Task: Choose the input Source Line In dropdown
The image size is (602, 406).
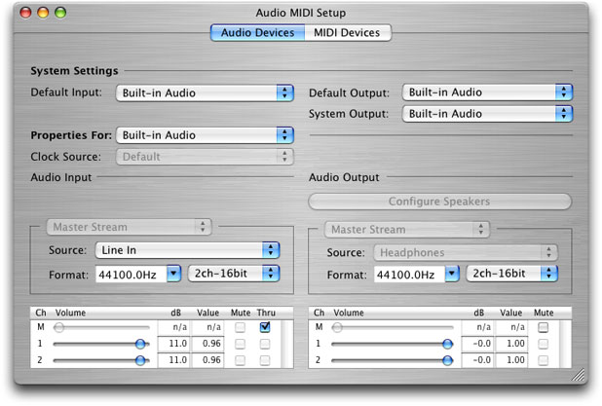Action: click(187, 250)
